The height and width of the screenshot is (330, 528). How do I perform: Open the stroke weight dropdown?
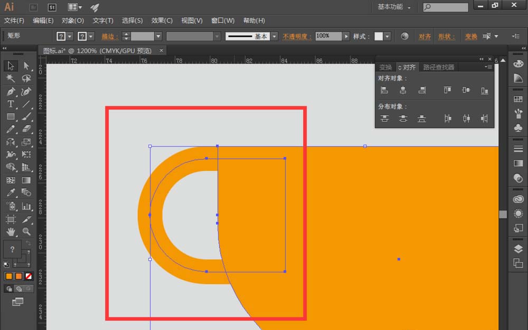[158, 36]
